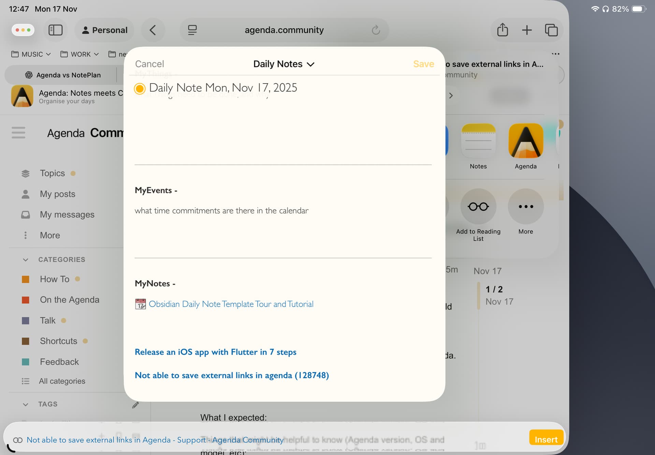Tap the Safari share icon
This screenshot has height=455, width=655.
pos(502,30)
